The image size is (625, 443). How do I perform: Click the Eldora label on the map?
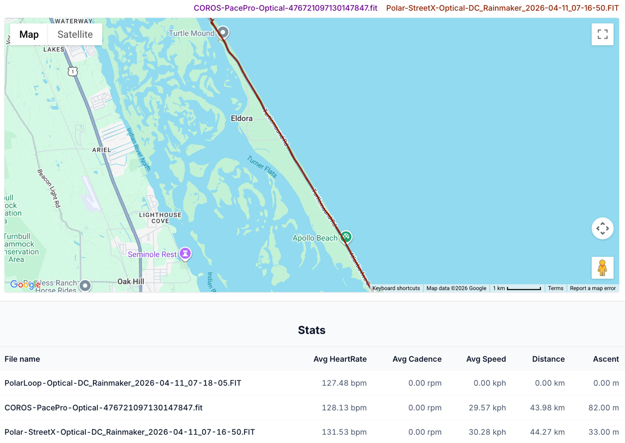[241, 118]
